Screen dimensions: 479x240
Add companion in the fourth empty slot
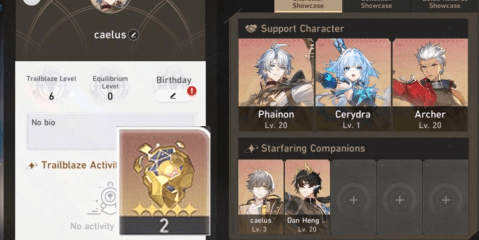[x=400, y=196]
